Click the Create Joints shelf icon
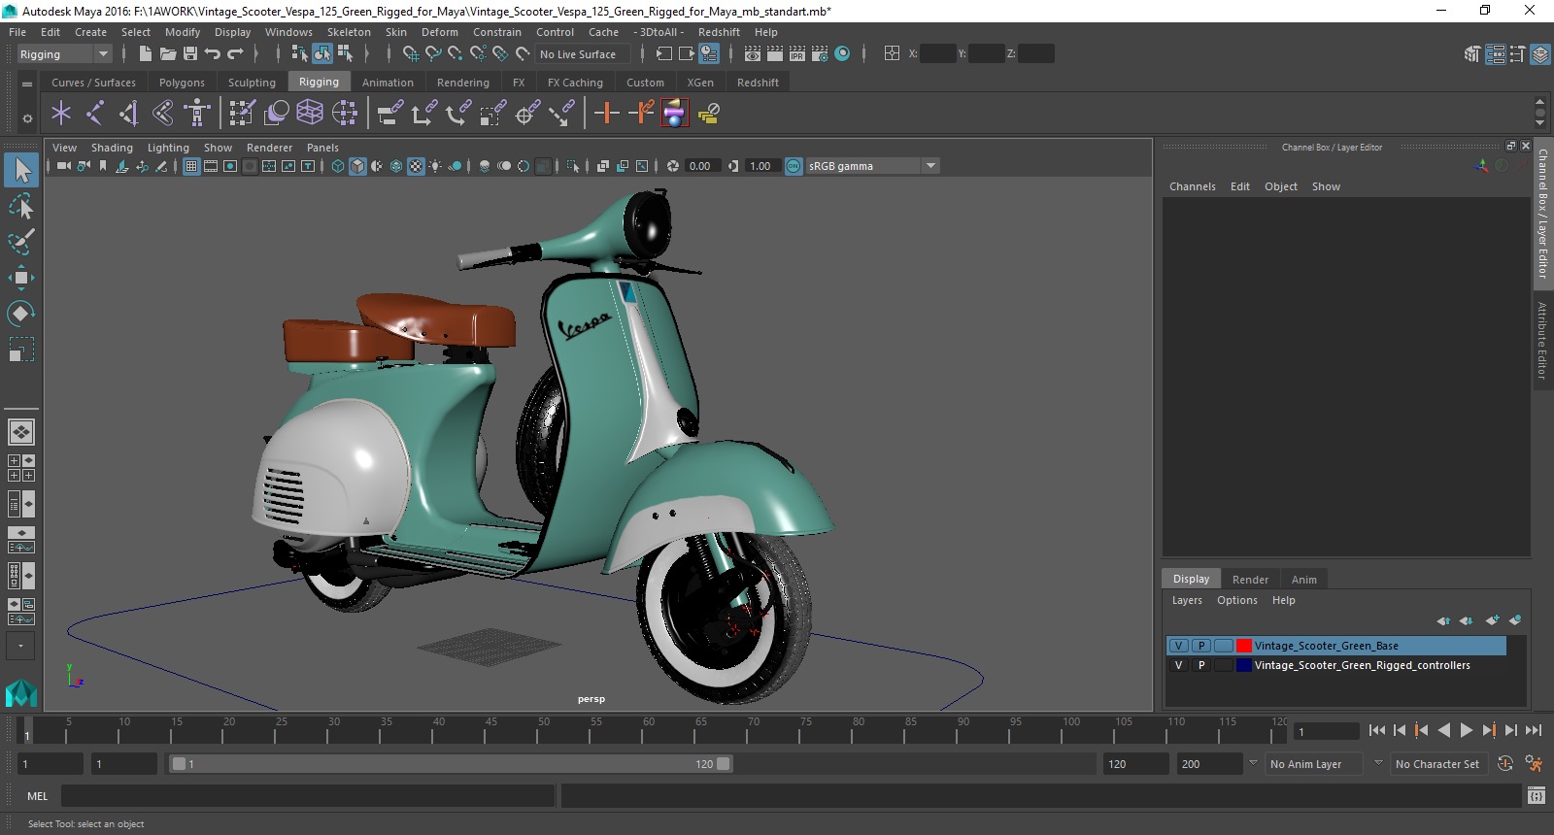This screenshot has height=835, width=1554. pos(95,114)
